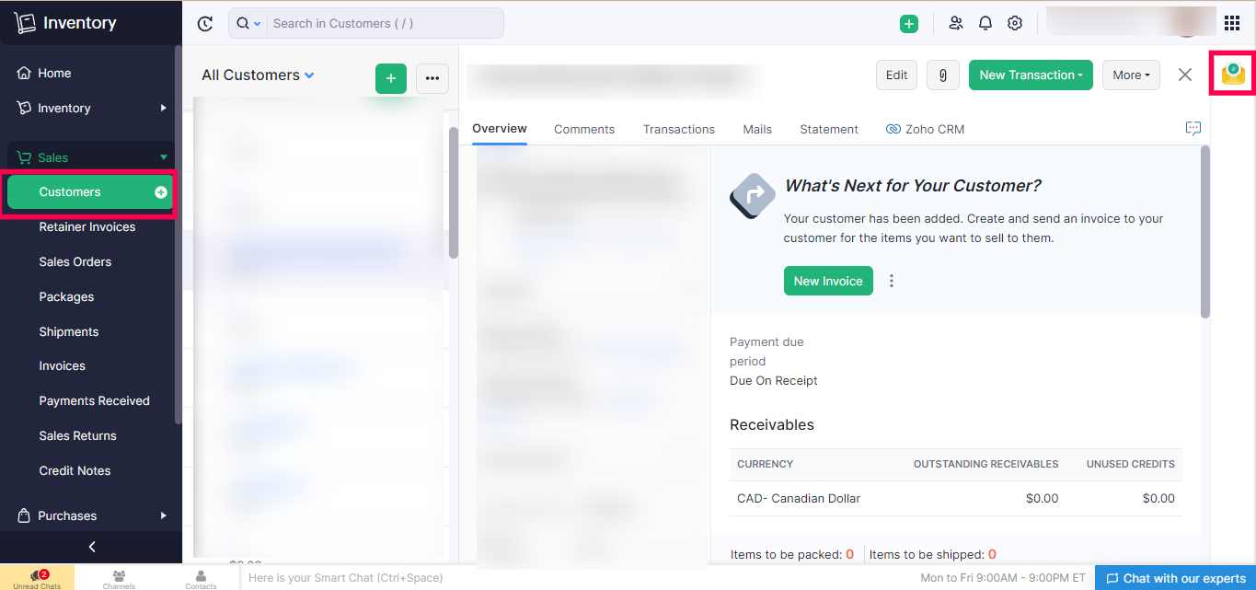Click the CAD- Canadian Dollar cell
Image resolution: width=1256 pixels, height=590 pixels.
pyautogui.click(x=799, y=499)
